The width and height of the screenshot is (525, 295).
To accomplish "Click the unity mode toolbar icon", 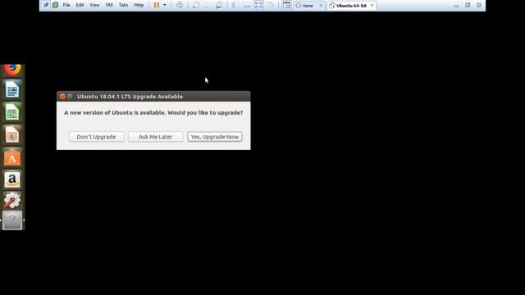I will 270,5.
